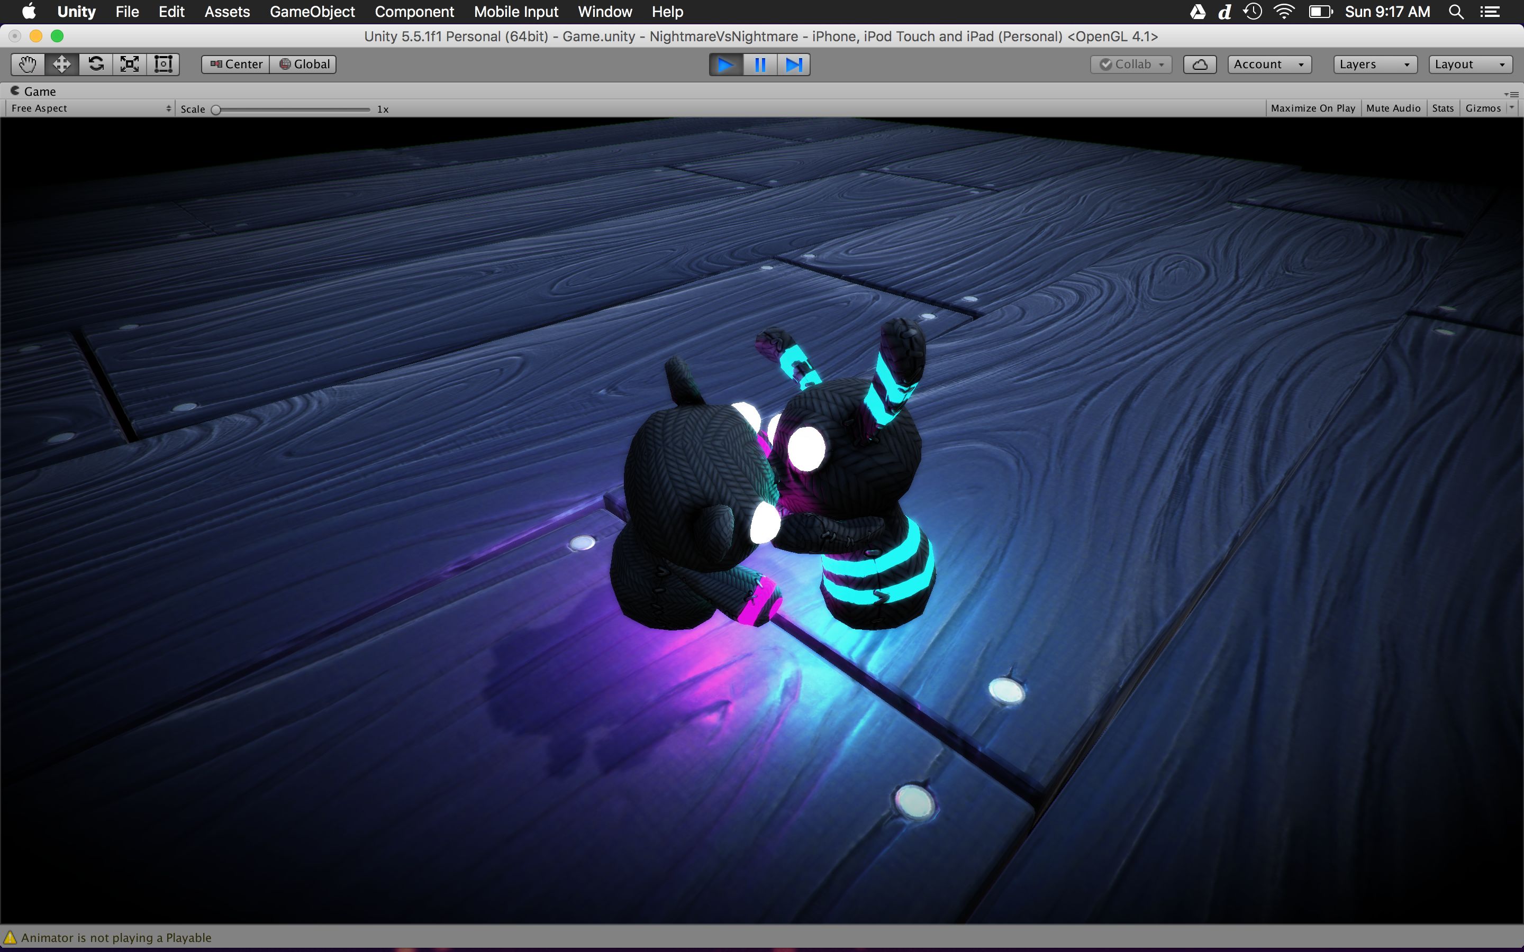Step forward one frame
1524x952 pixels.
click(794, 65)
